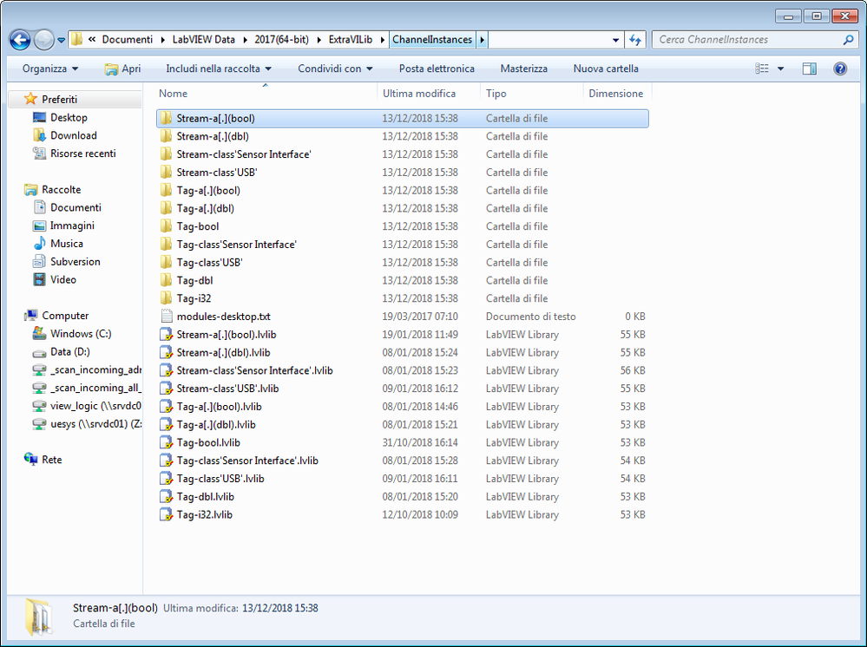Open the view options dropdown arrow
Viewport: 867px width, 647px height.
coord(780,69)
